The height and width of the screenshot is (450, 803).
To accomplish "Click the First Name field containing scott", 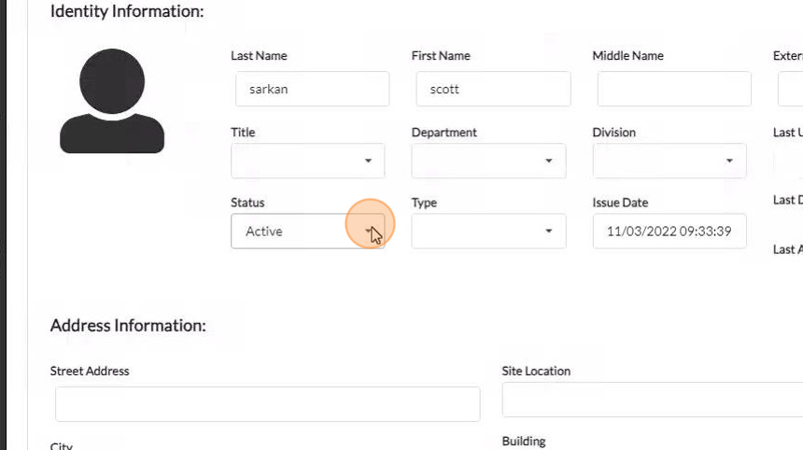I will 493,89.
